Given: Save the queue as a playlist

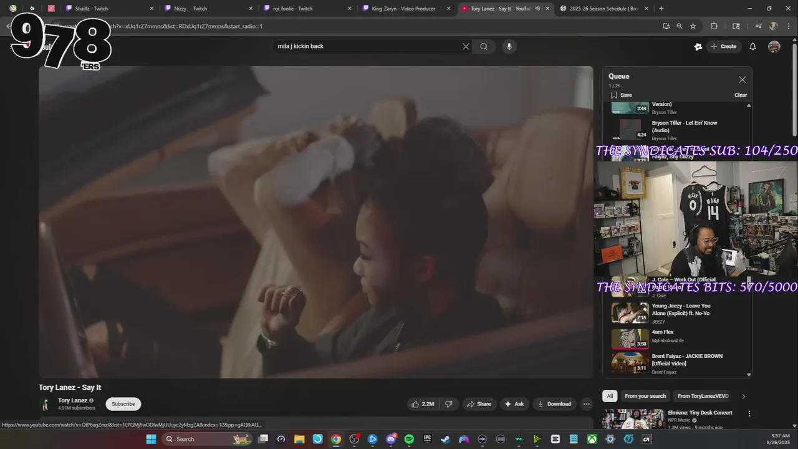Looking at the screenshot, I should (x=622, y=95).
